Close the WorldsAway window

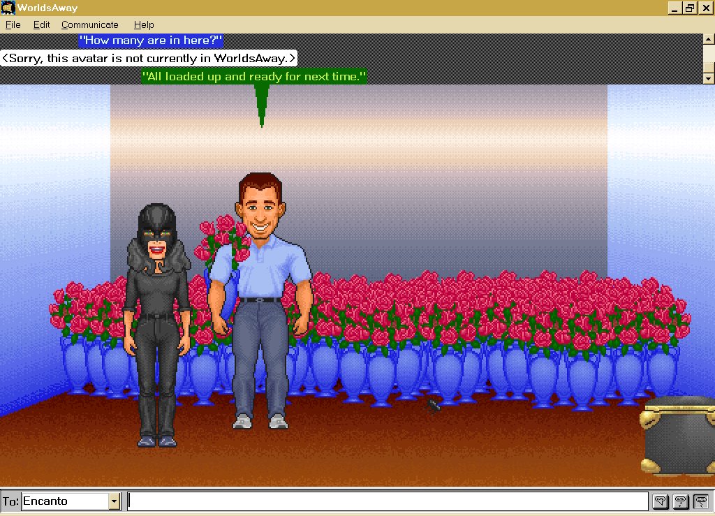706,8
